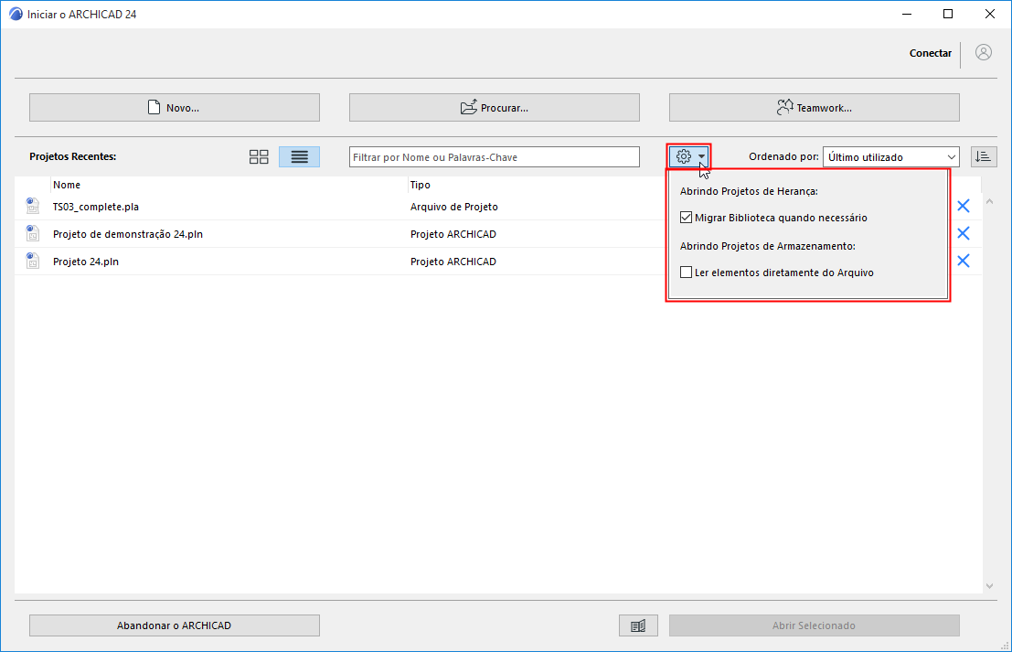Open the gear settings dropdown
Screen dimensions: 1012x652
tap(689, 156)
